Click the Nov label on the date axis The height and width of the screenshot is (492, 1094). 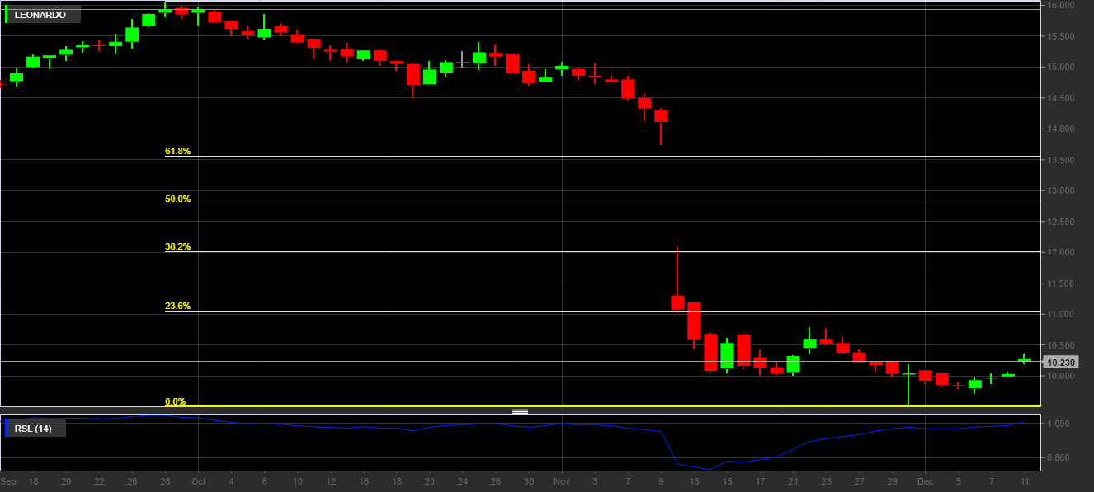[x=562, y=480]
